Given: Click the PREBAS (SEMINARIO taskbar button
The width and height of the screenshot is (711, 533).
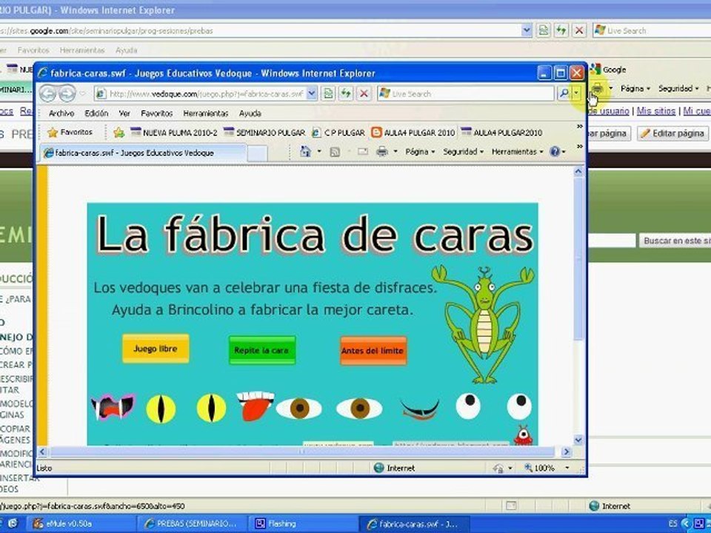Looking at the screenshot, I should (x=191, y=523).
